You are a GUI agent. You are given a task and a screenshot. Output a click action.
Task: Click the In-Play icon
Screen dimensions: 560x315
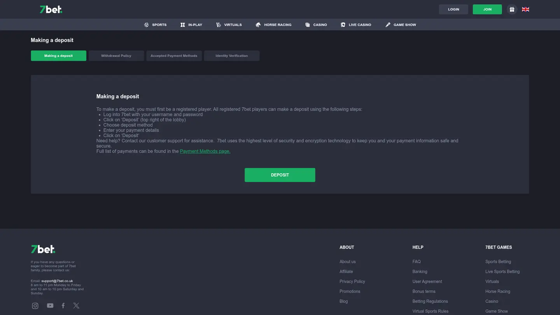tap(183, 24)
